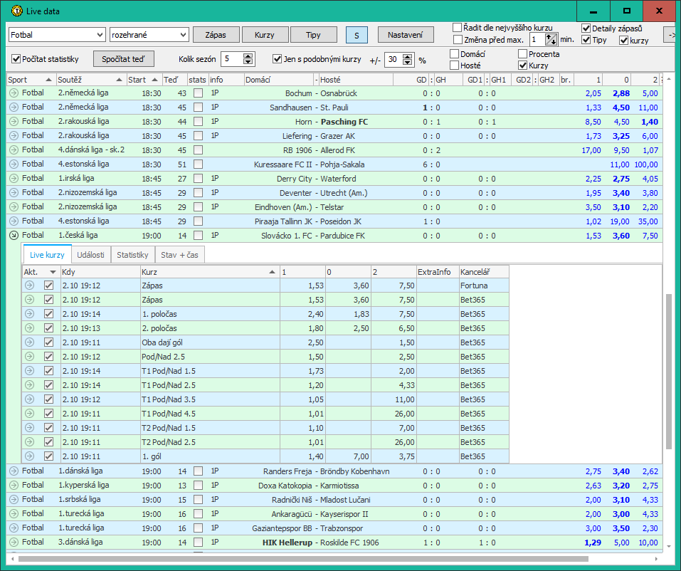Click the arrow icon for RB 1906 - Allerod FK row
The width and height of the screenshot is (681, 571).
click(x=14, y=150)
